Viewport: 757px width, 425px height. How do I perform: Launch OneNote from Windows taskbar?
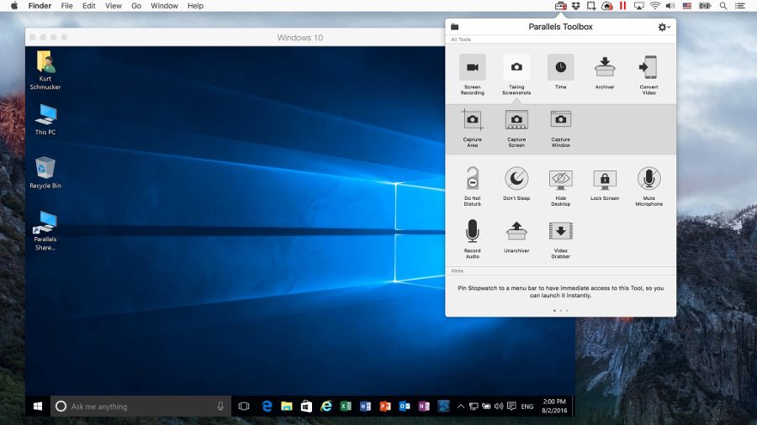pos(424,407)
